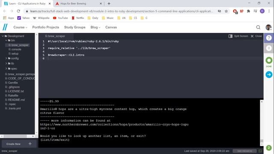
Task: Open the Apps bookmarks shortcut
Action: tap(9, 18)
